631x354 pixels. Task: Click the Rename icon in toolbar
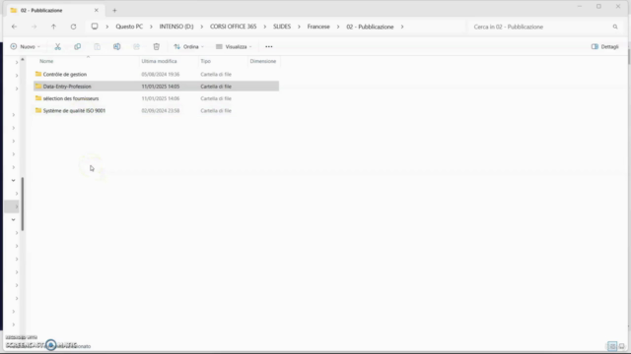pos(116,47)
